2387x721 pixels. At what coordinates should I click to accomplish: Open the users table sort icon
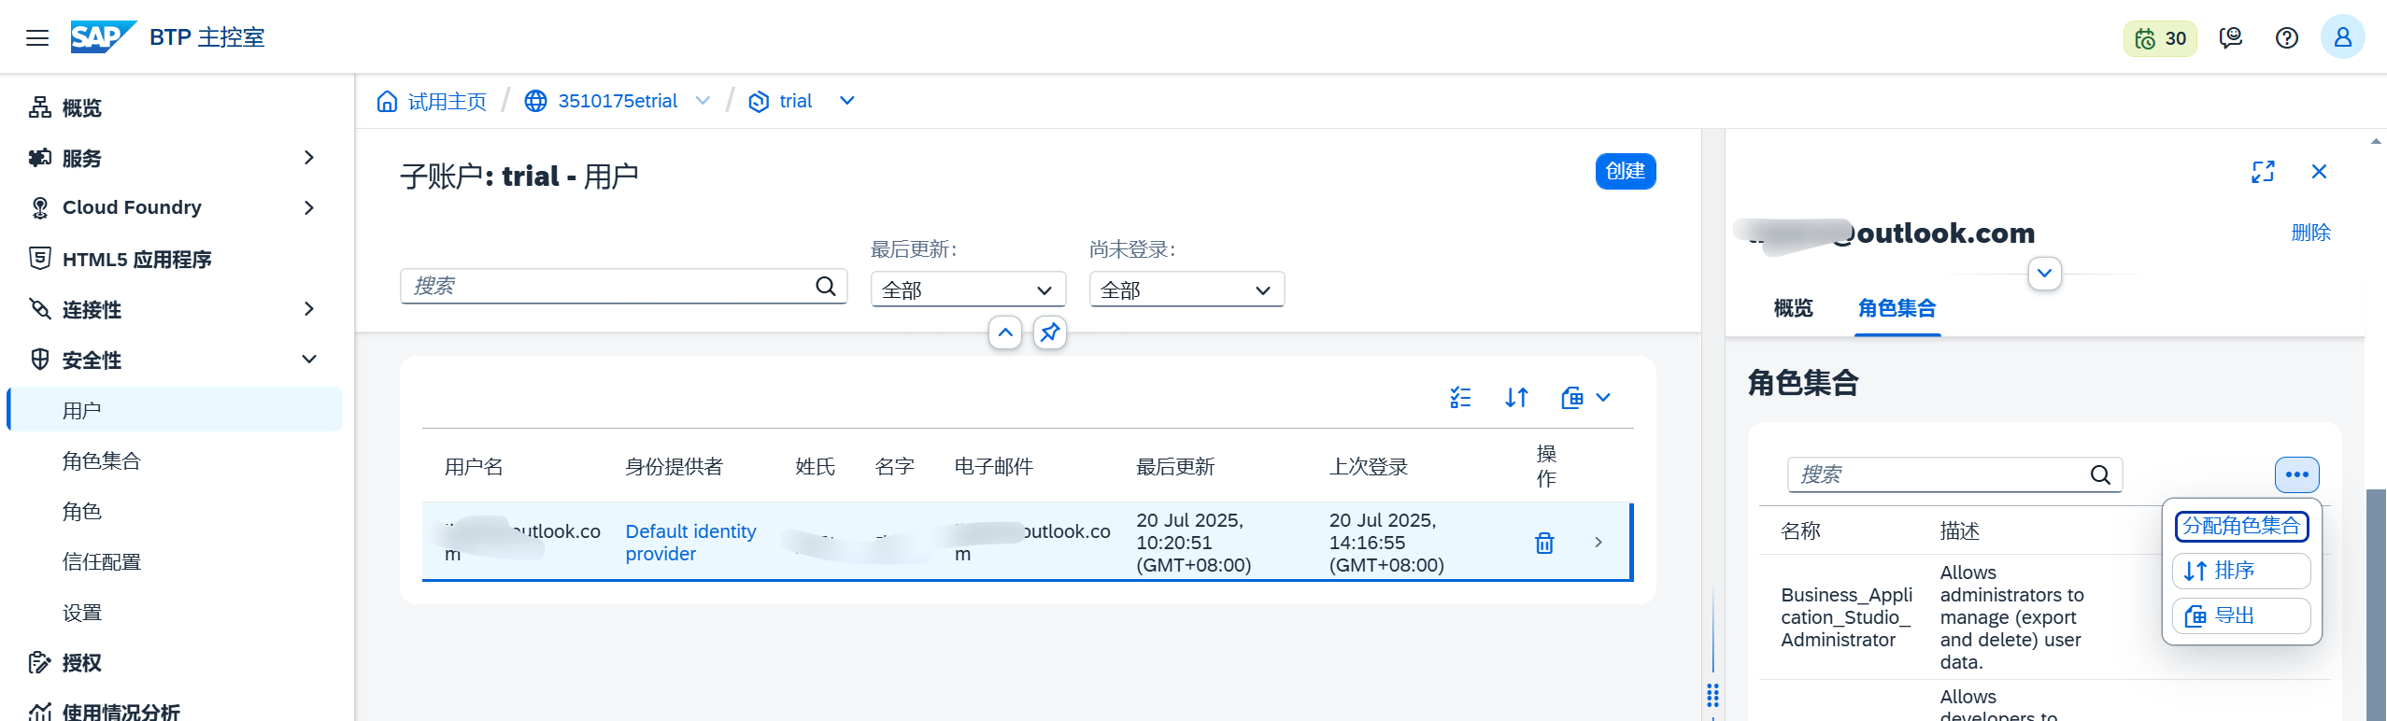tap(1516, 398)
